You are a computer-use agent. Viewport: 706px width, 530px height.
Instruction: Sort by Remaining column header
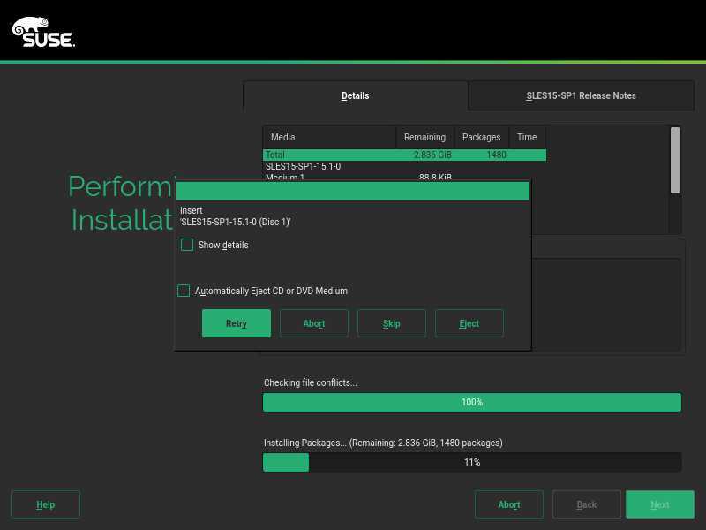425,137
